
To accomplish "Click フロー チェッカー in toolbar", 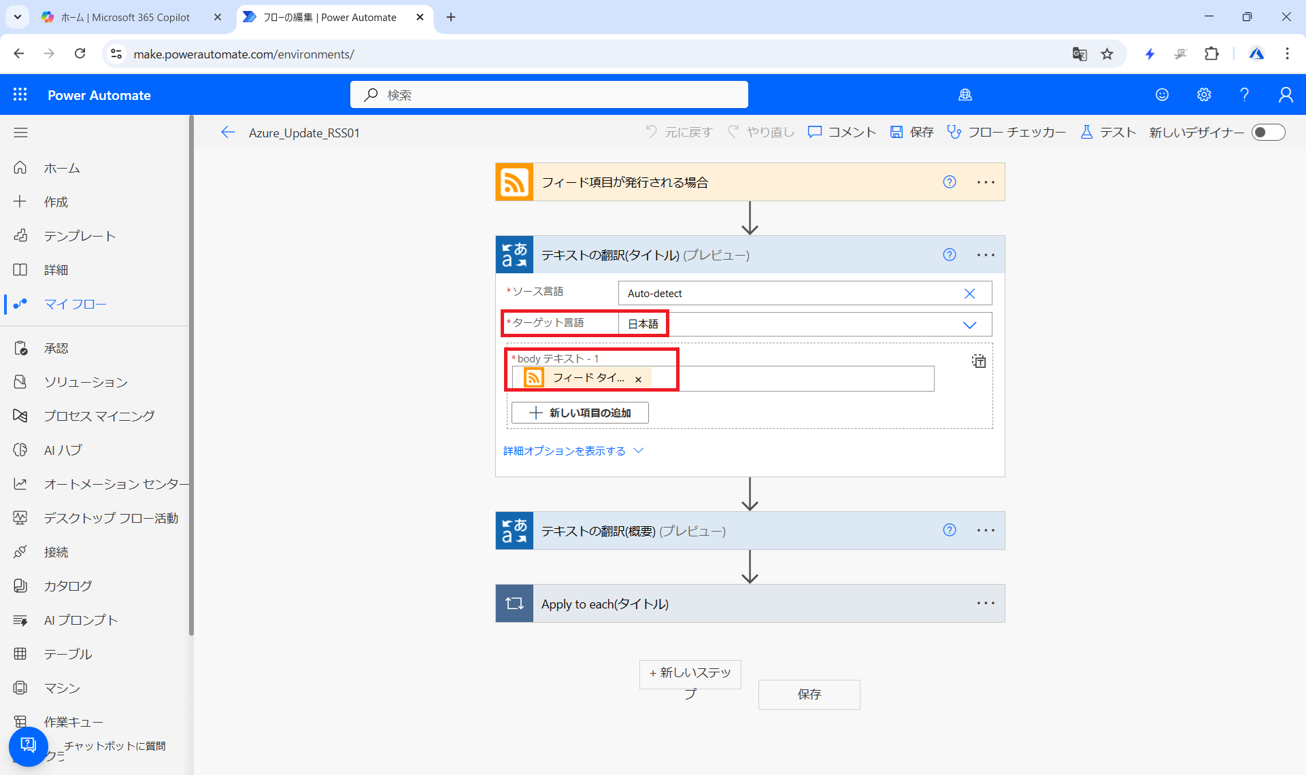I will (x=1007, y=133).
